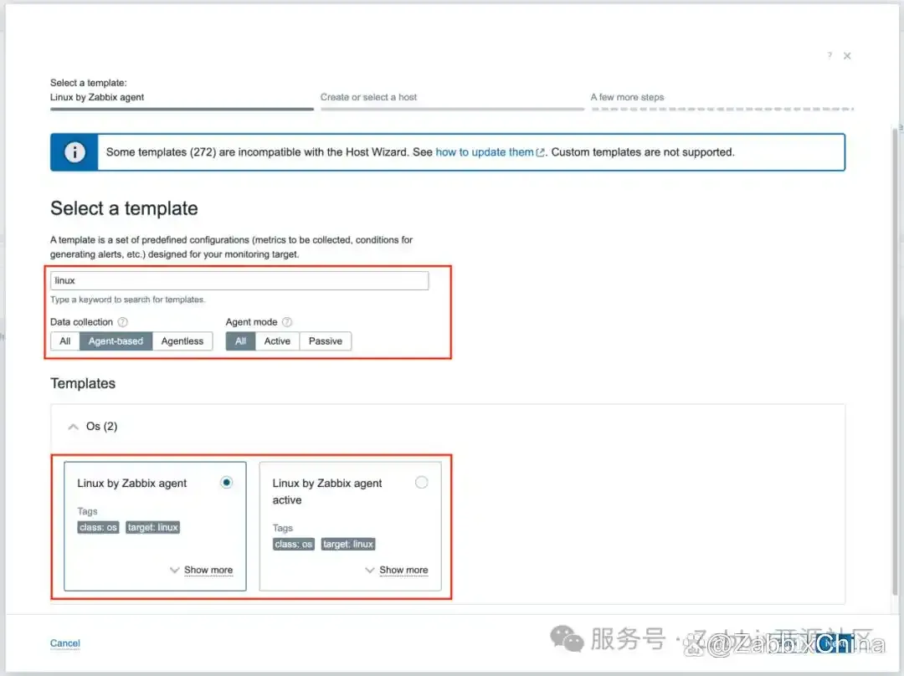Click class: os tag on Linux by Zabbix agent
This screenshot has height=676, width=904.
[x=98, y=527]
